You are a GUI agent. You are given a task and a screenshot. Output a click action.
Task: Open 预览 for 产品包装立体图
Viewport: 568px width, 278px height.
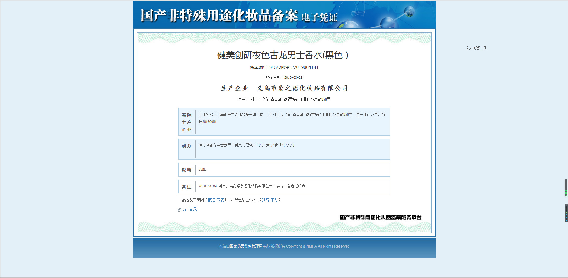pos(266,200)
